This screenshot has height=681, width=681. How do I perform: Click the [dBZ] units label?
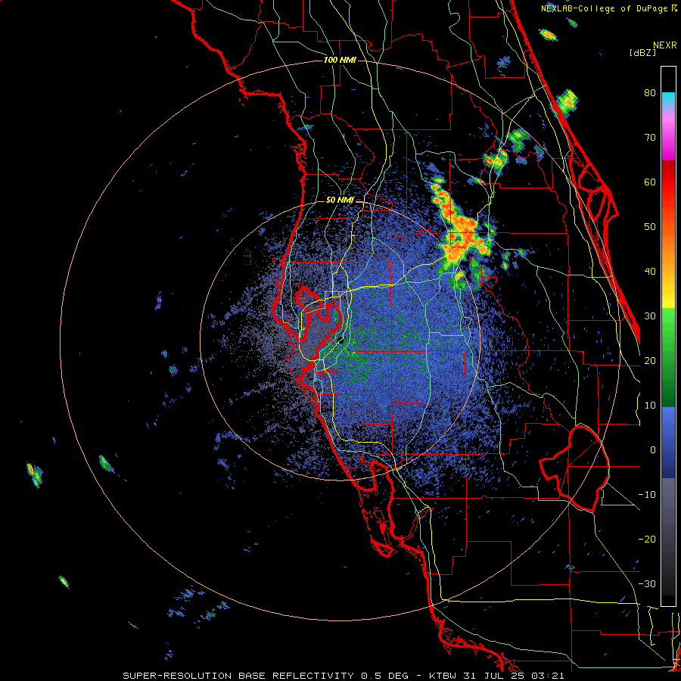click(642, 52)
